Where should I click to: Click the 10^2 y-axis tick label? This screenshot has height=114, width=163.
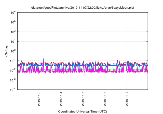[12, 32]
